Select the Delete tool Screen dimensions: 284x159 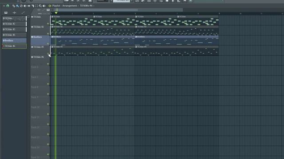[21, 6]
